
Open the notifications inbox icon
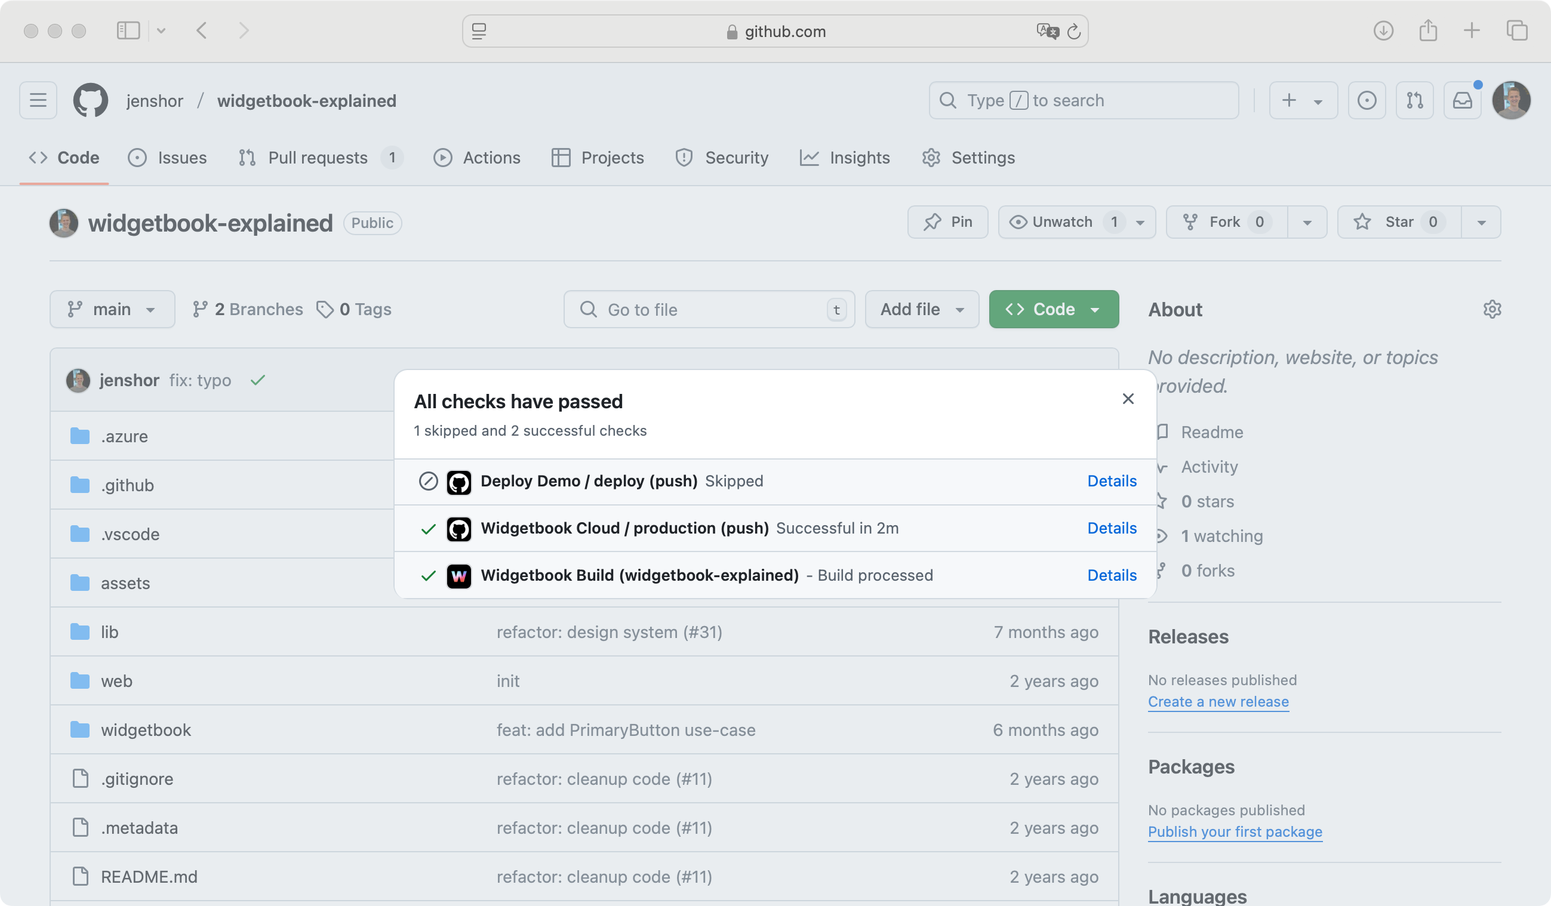[x=1463, y=100]
